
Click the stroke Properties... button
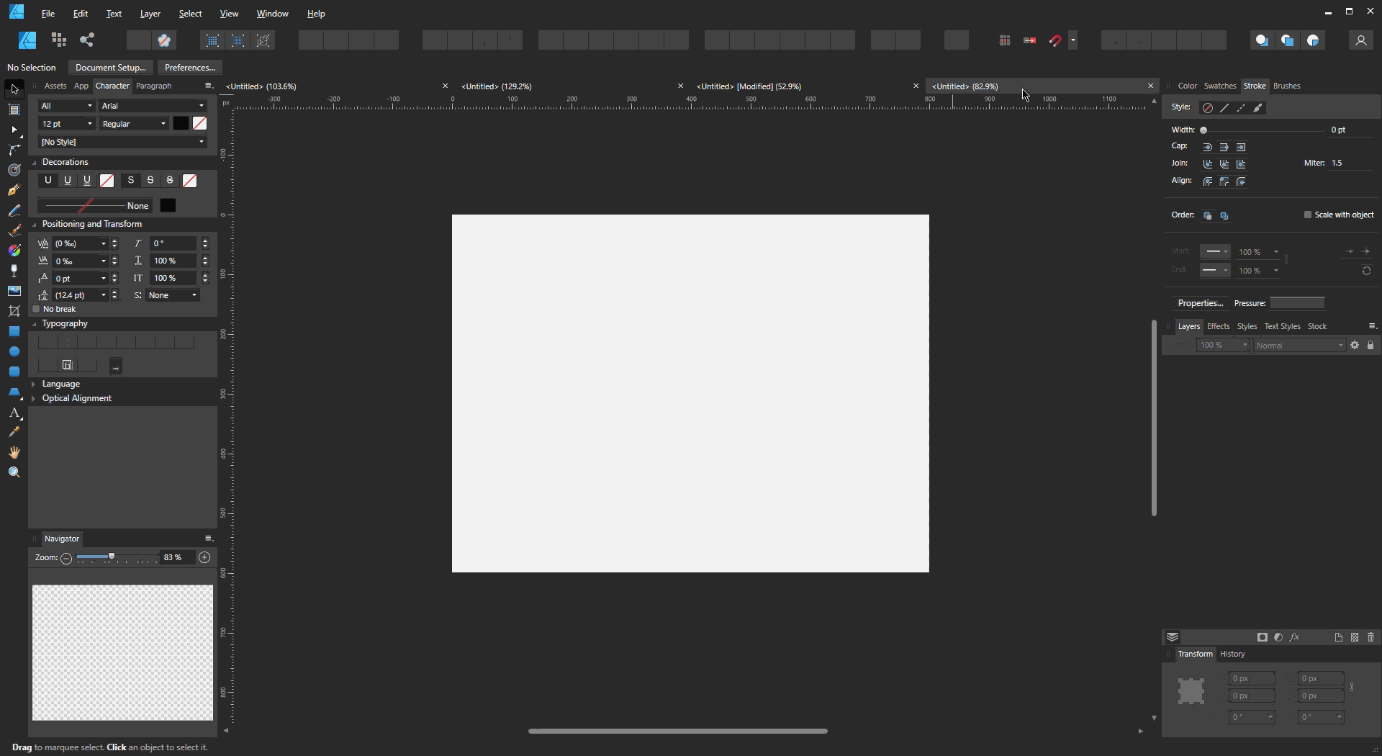click(x=1200, y=303)
